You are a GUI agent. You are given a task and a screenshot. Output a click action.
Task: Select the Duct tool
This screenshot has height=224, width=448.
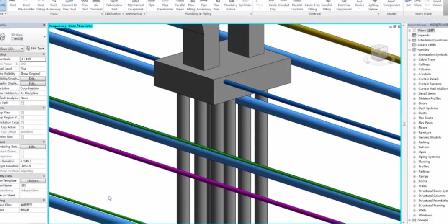coord(13,5)
